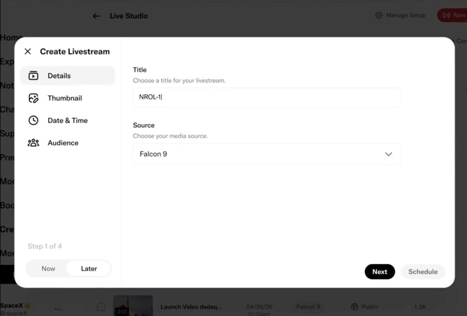Close the Create Livestream dialog

click(28, 51)
